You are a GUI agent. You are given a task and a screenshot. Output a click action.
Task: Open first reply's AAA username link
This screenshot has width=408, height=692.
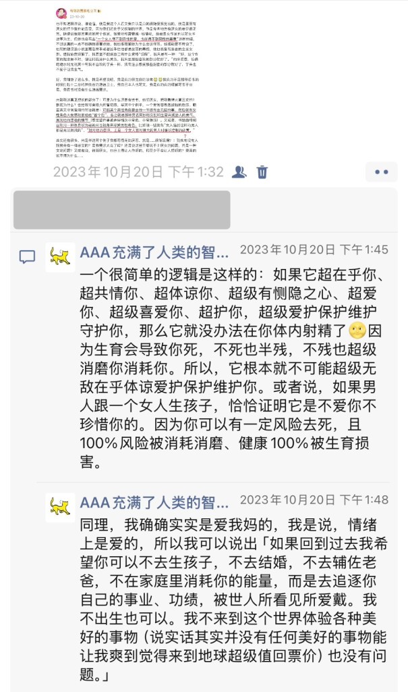pos(154,253)
